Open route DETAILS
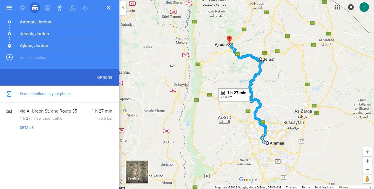The image size is (374, 189). [27, 128]
